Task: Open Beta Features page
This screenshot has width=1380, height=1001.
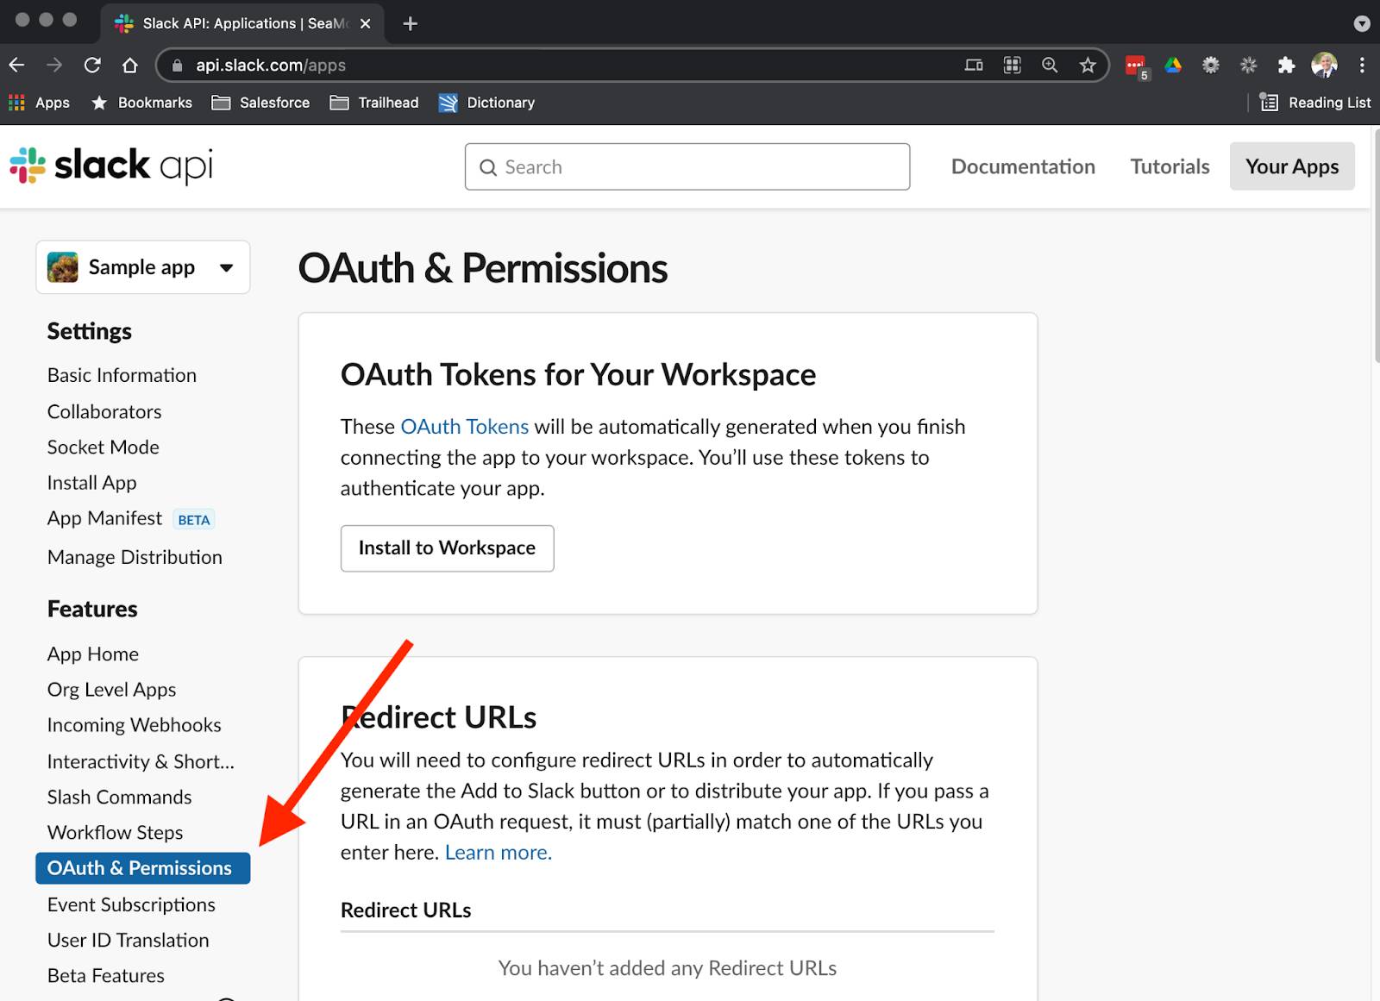Action: tap(105, 975)
